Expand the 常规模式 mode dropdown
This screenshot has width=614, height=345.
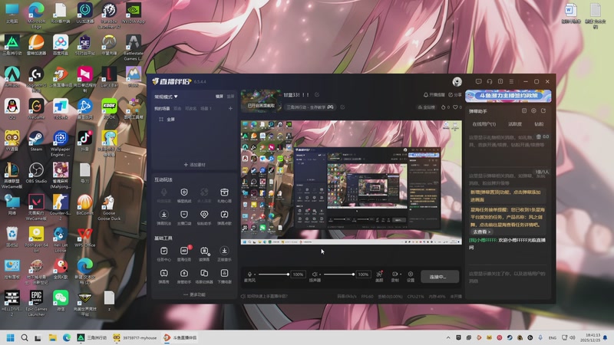pyautogui.click(x=166, y=97)
